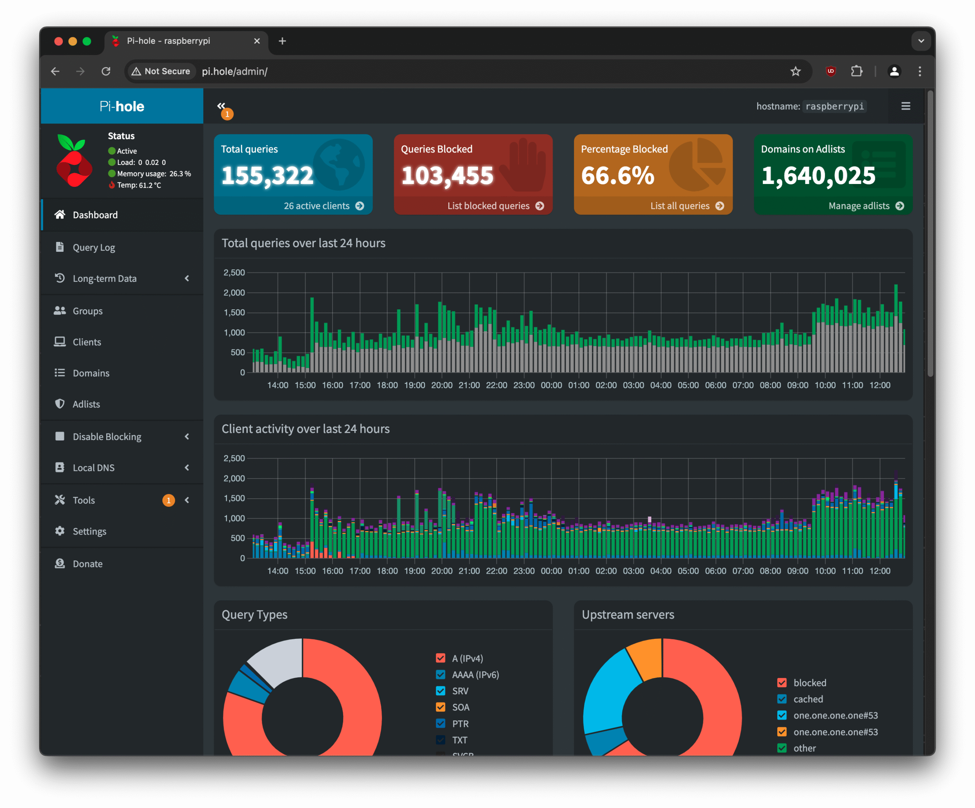Open Clients via the monitor icon
The width and height of the screenshot is (975, 808).
(x=60, y=342)
